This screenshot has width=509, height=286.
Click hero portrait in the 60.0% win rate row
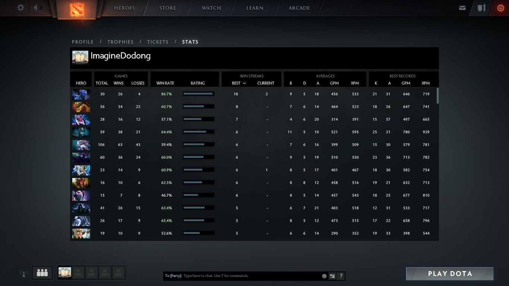coord(81,158)
